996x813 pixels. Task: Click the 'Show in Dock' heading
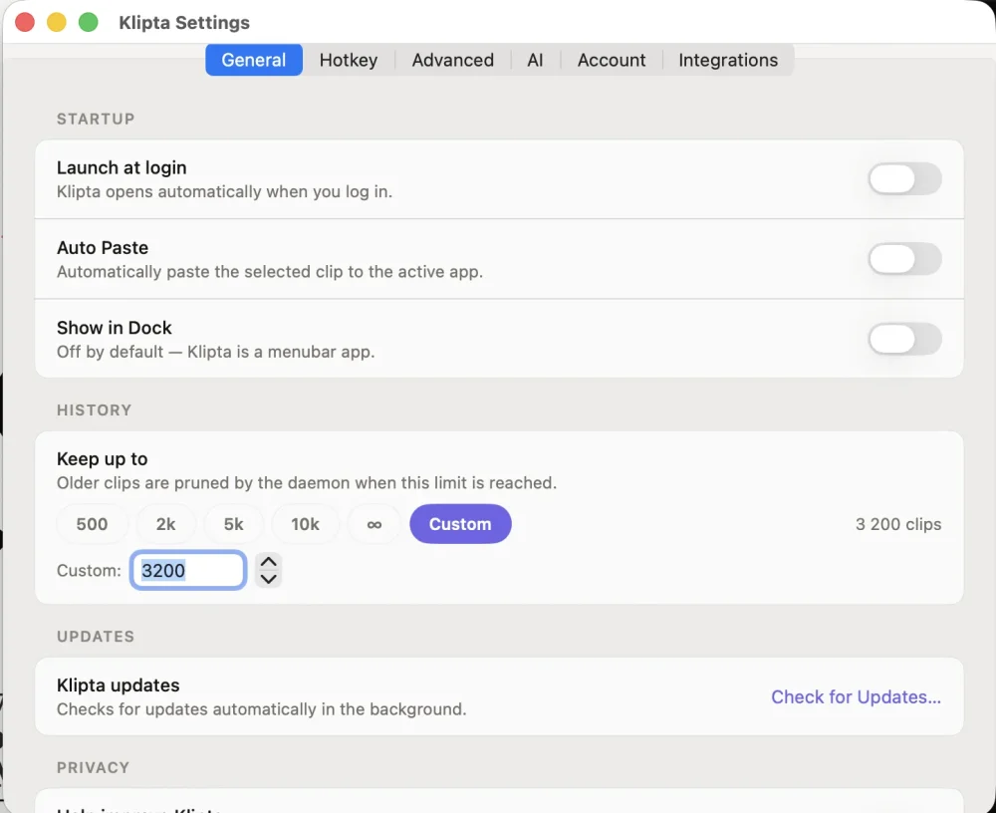(115, 328)
